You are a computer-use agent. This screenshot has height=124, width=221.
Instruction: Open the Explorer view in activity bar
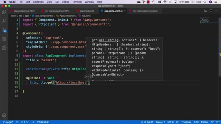pos(4,12)
